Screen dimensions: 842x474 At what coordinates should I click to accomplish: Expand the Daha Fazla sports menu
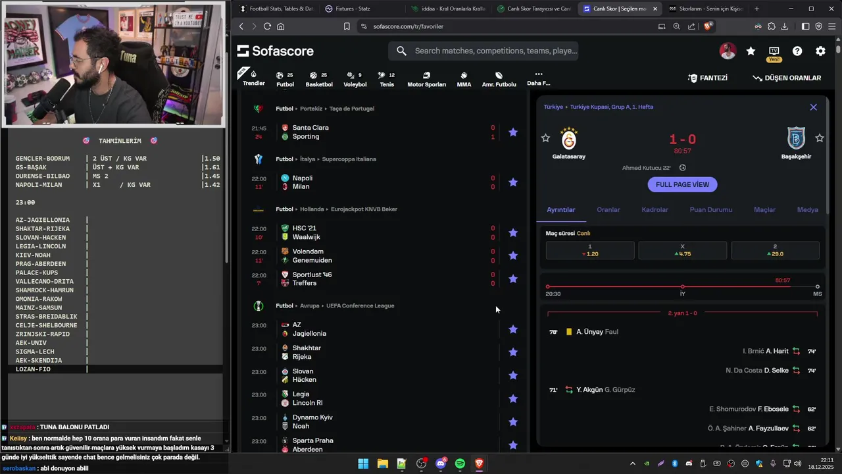click(x=538, y=79)
